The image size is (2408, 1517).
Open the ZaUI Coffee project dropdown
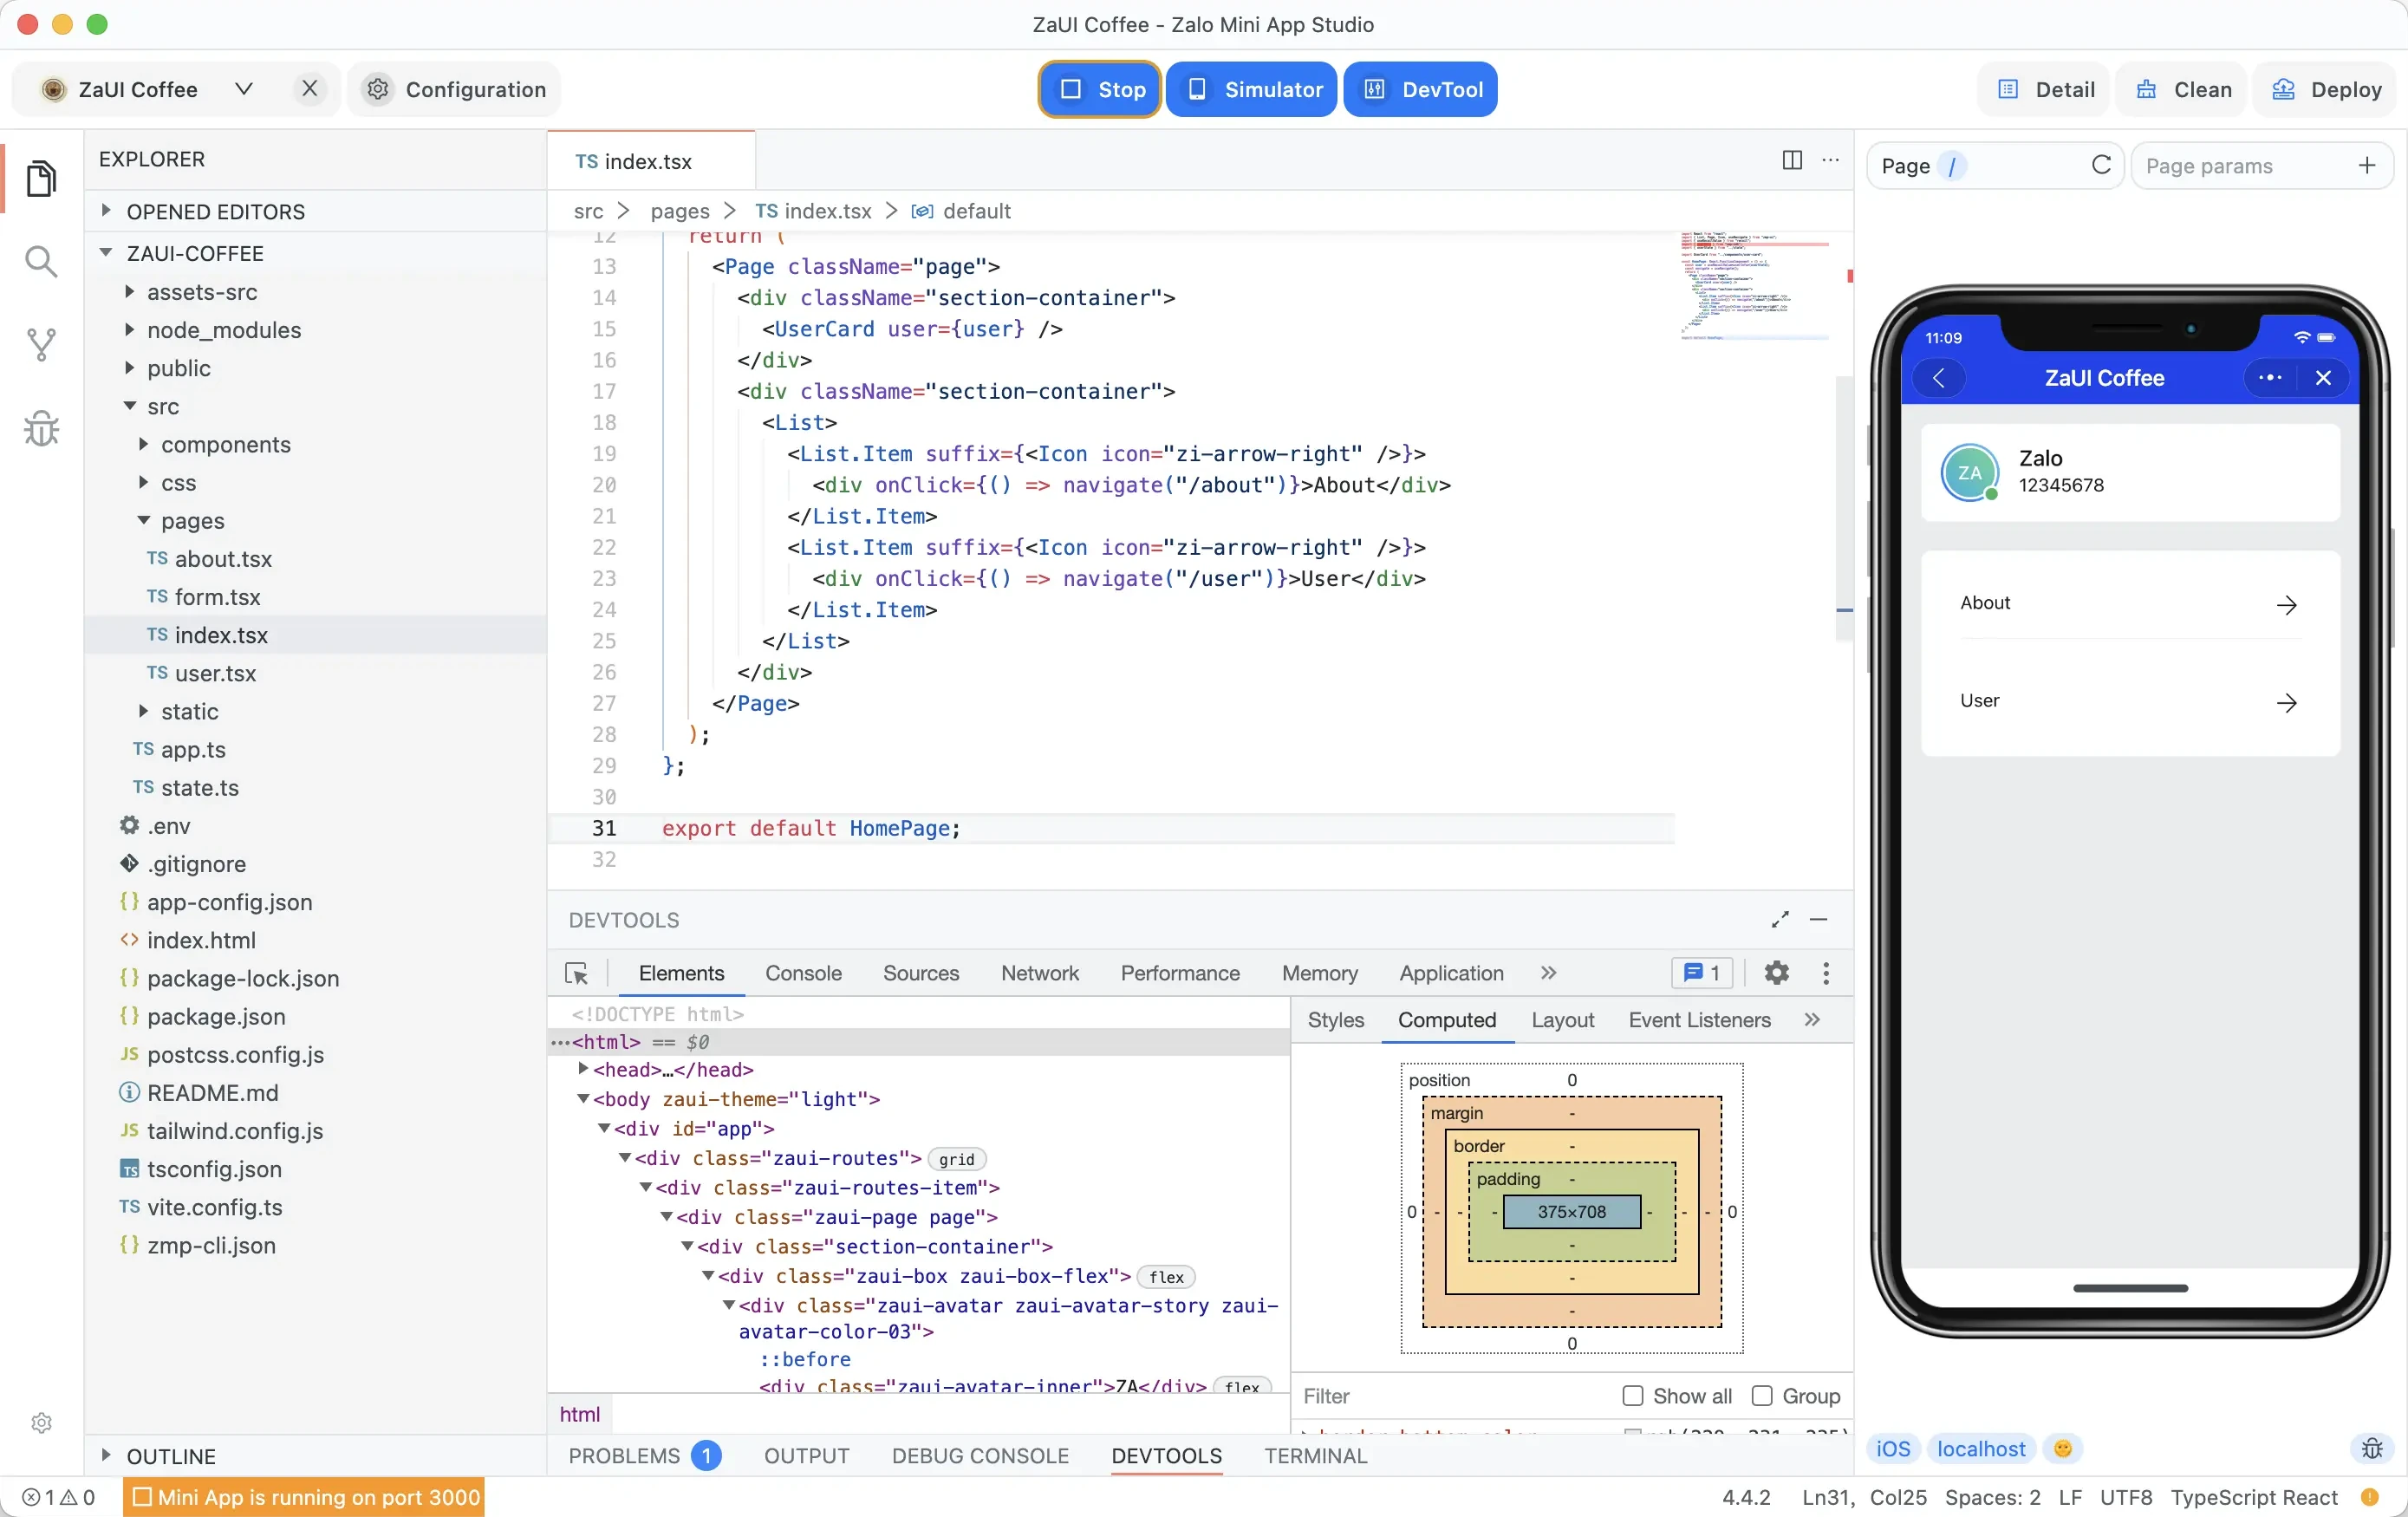pos(243,89)
